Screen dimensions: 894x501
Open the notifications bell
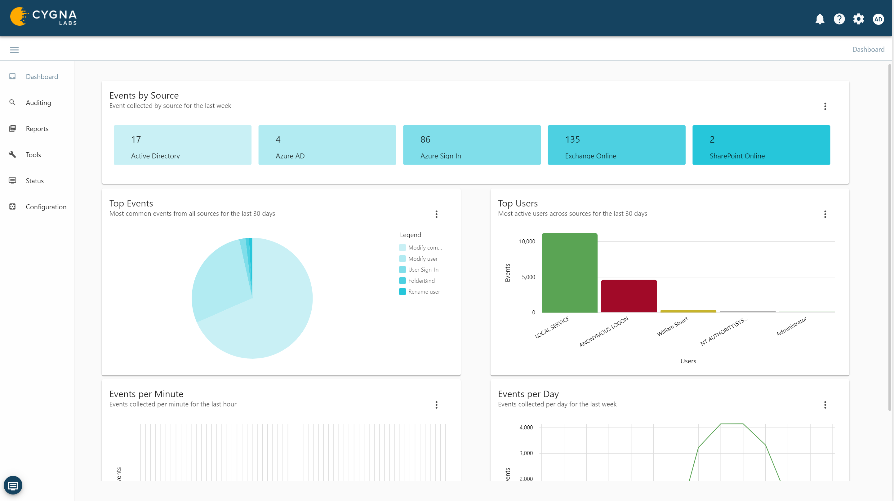point(820,19)
